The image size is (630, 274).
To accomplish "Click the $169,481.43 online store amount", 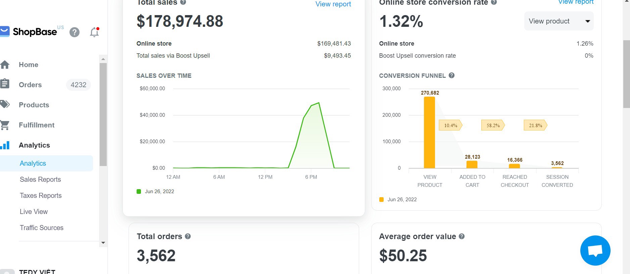I will point(334,44).
